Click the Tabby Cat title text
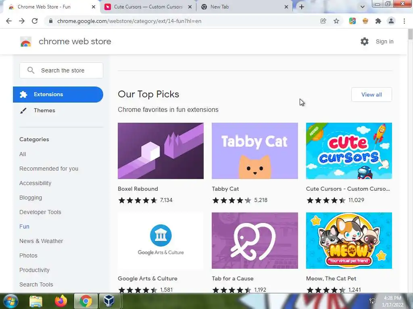This screenshot has height=309, width=413. 225,189
